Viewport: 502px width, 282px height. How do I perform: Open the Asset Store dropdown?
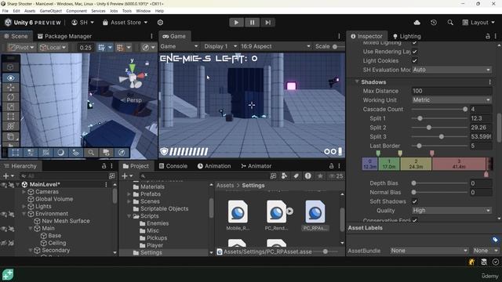pyautogui.click(x=125, y=23)
